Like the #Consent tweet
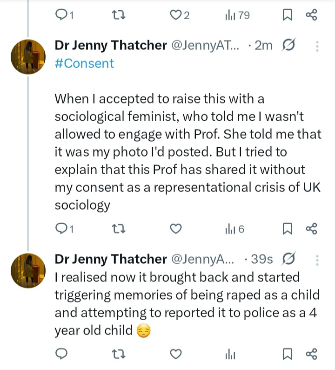The width and height of the screenshot is (335, 370). coord(175,228)
